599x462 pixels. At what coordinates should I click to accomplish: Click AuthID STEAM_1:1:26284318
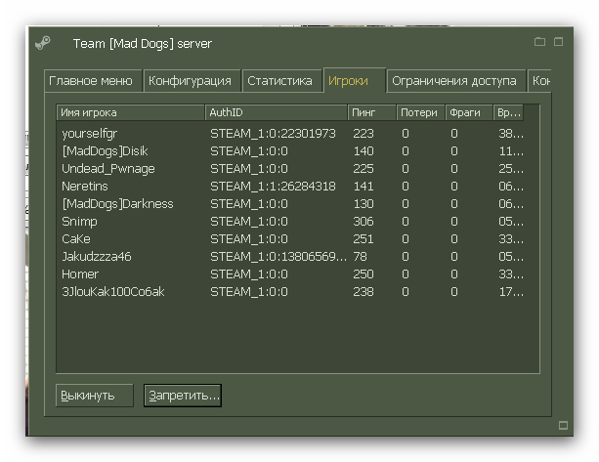273,186
